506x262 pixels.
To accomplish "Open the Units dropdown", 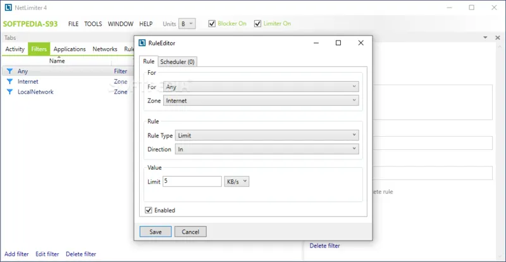I will pyautogui.click(x=187, y=23).
